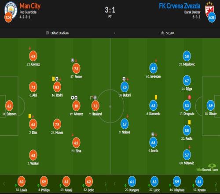The image size is (220, 194).
Task: Click the yellow card icon above Rodri
Action: click(53, 79)
